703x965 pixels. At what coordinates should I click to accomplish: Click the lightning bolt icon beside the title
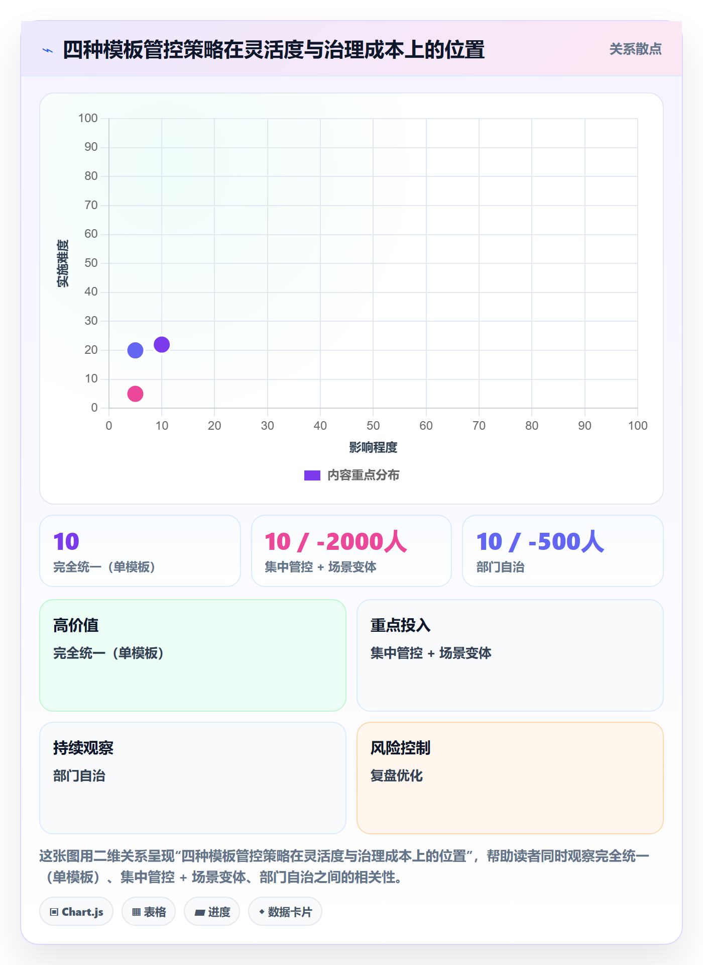48,50
